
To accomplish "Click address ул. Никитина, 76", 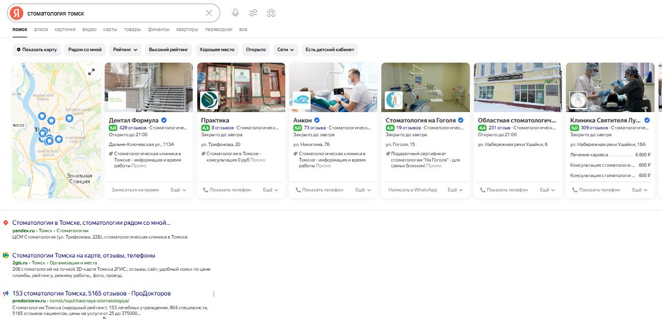I will click(312, 144).
